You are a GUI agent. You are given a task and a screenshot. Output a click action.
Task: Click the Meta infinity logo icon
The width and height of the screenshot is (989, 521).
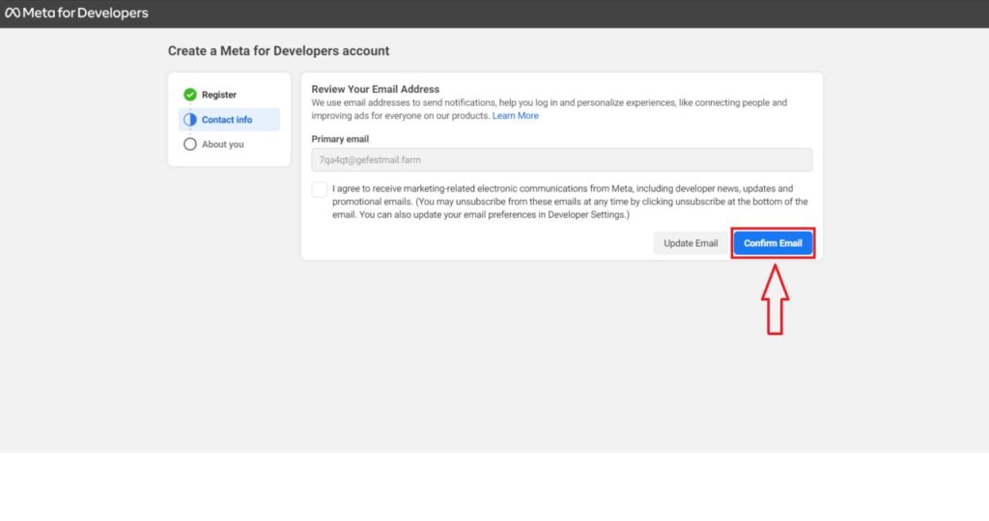[13, 13]
